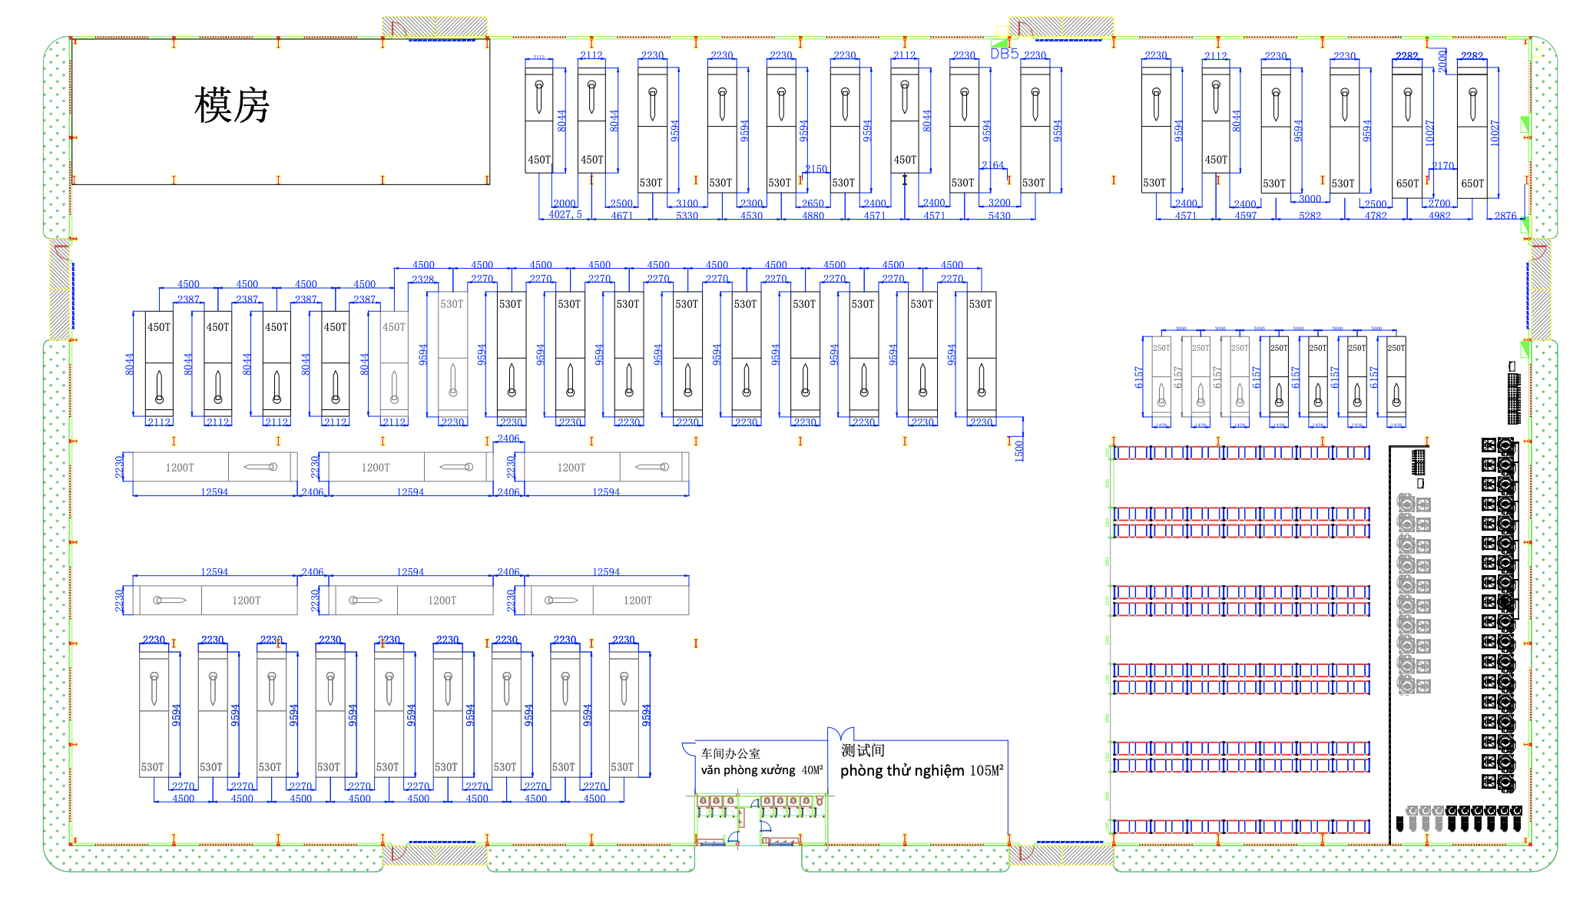Select the 5430 dimension in top row
The image size is (1593, 920).
click(x=999, y=216)
